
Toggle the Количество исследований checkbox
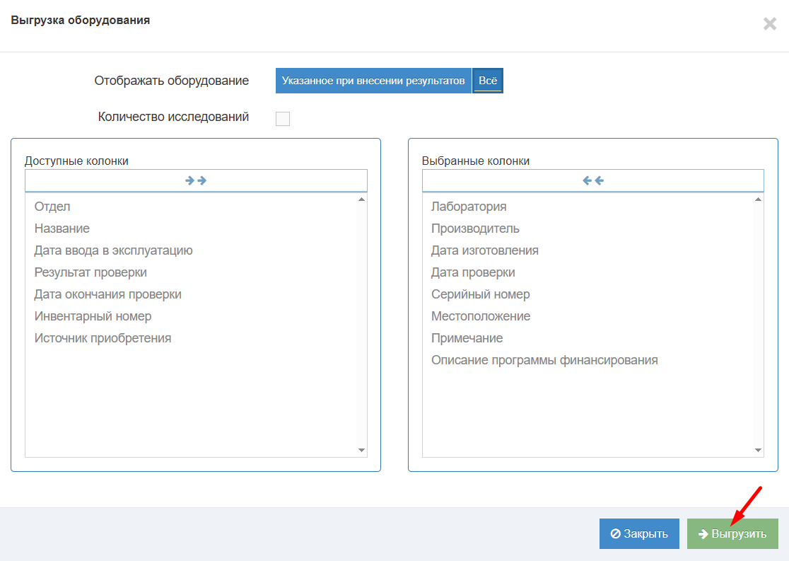tap(283, 118)
